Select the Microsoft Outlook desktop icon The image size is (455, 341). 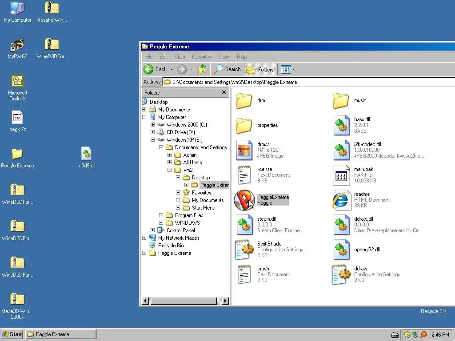[x=17, y=88]
